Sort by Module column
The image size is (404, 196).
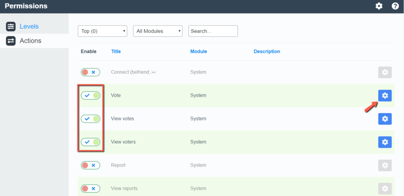(x=199, y=52)
